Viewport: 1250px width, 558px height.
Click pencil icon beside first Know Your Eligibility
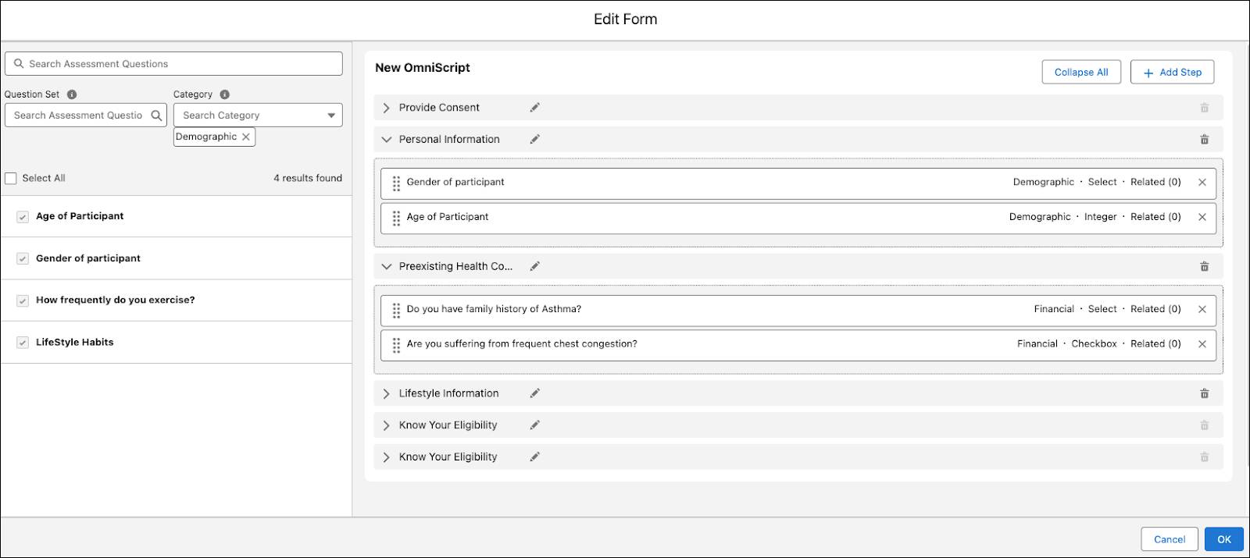click(535, 425)
